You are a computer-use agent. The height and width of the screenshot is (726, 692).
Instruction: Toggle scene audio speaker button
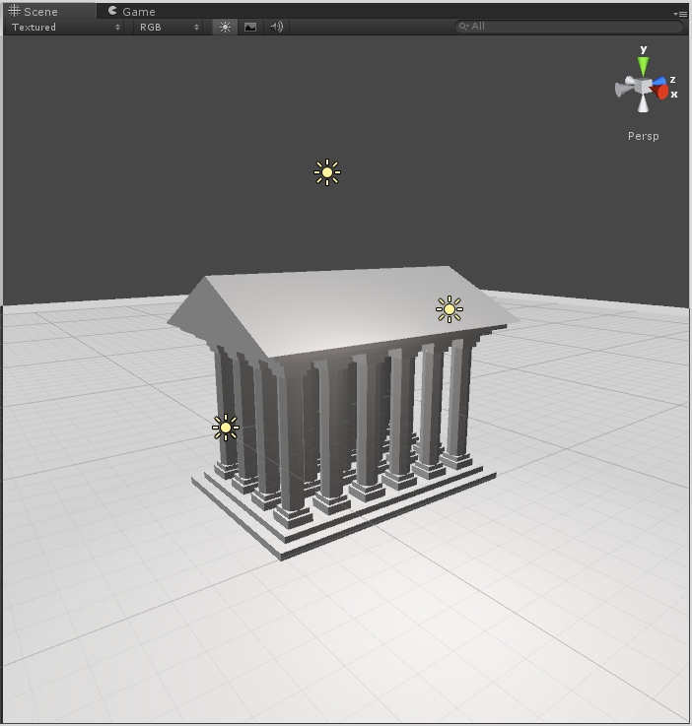coord(276,28)
